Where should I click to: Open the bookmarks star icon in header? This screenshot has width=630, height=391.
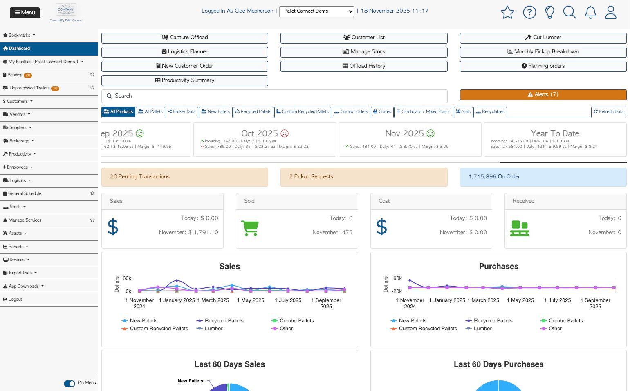(507, 12)
